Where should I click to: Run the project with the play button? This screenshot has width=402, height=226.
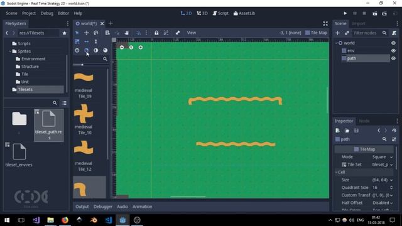pos(345,13)
